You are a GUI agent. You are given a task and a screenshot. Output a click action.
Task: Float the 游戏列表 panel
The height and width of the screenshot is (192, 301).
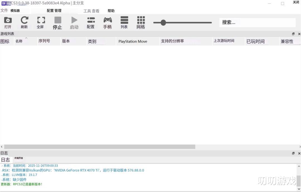pyautogui.click(x=293, y=34)
